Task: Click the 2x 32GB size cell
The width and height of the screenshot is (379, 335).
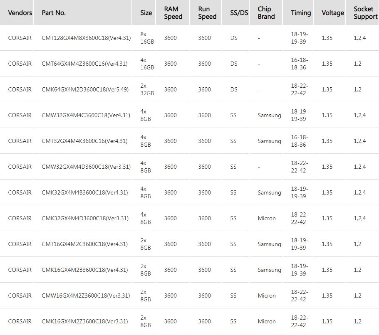Action: (147, 90)
